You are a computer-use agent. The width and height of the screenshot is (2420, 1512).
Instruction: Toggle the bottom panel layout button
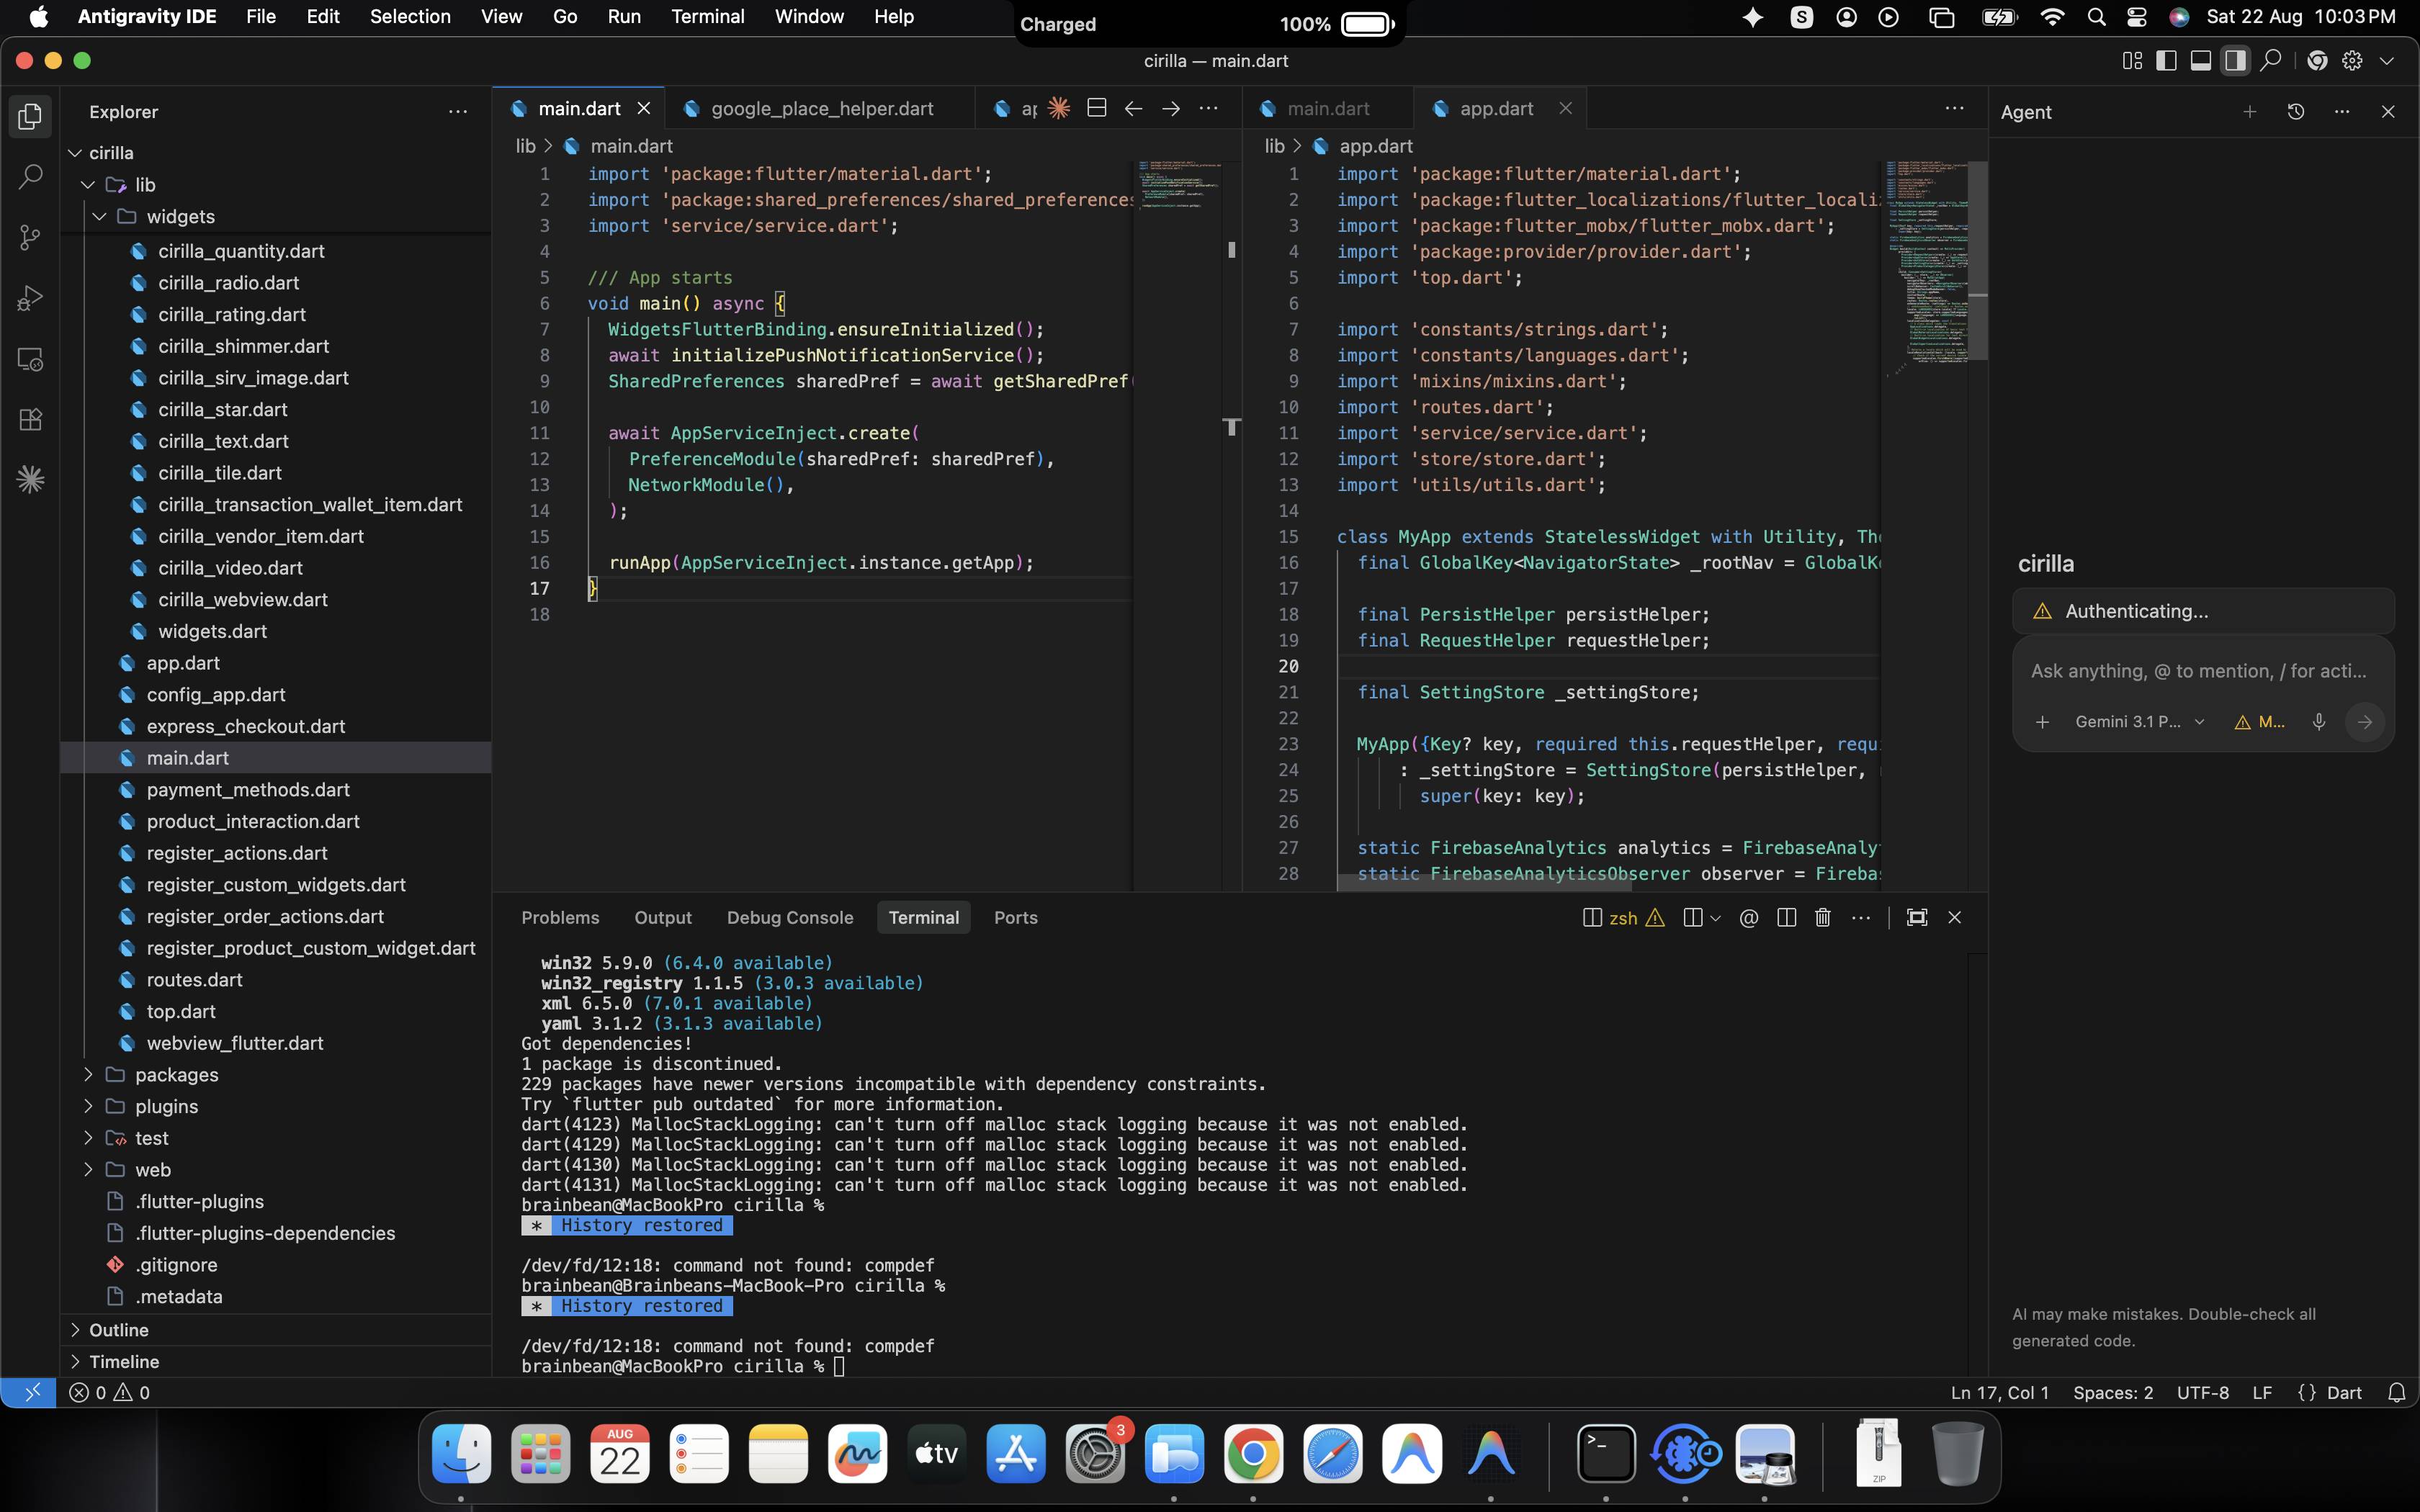point(2200,61)
